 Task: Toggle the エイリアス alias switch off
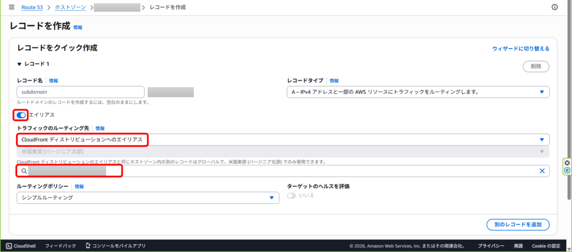pos(21,115)
